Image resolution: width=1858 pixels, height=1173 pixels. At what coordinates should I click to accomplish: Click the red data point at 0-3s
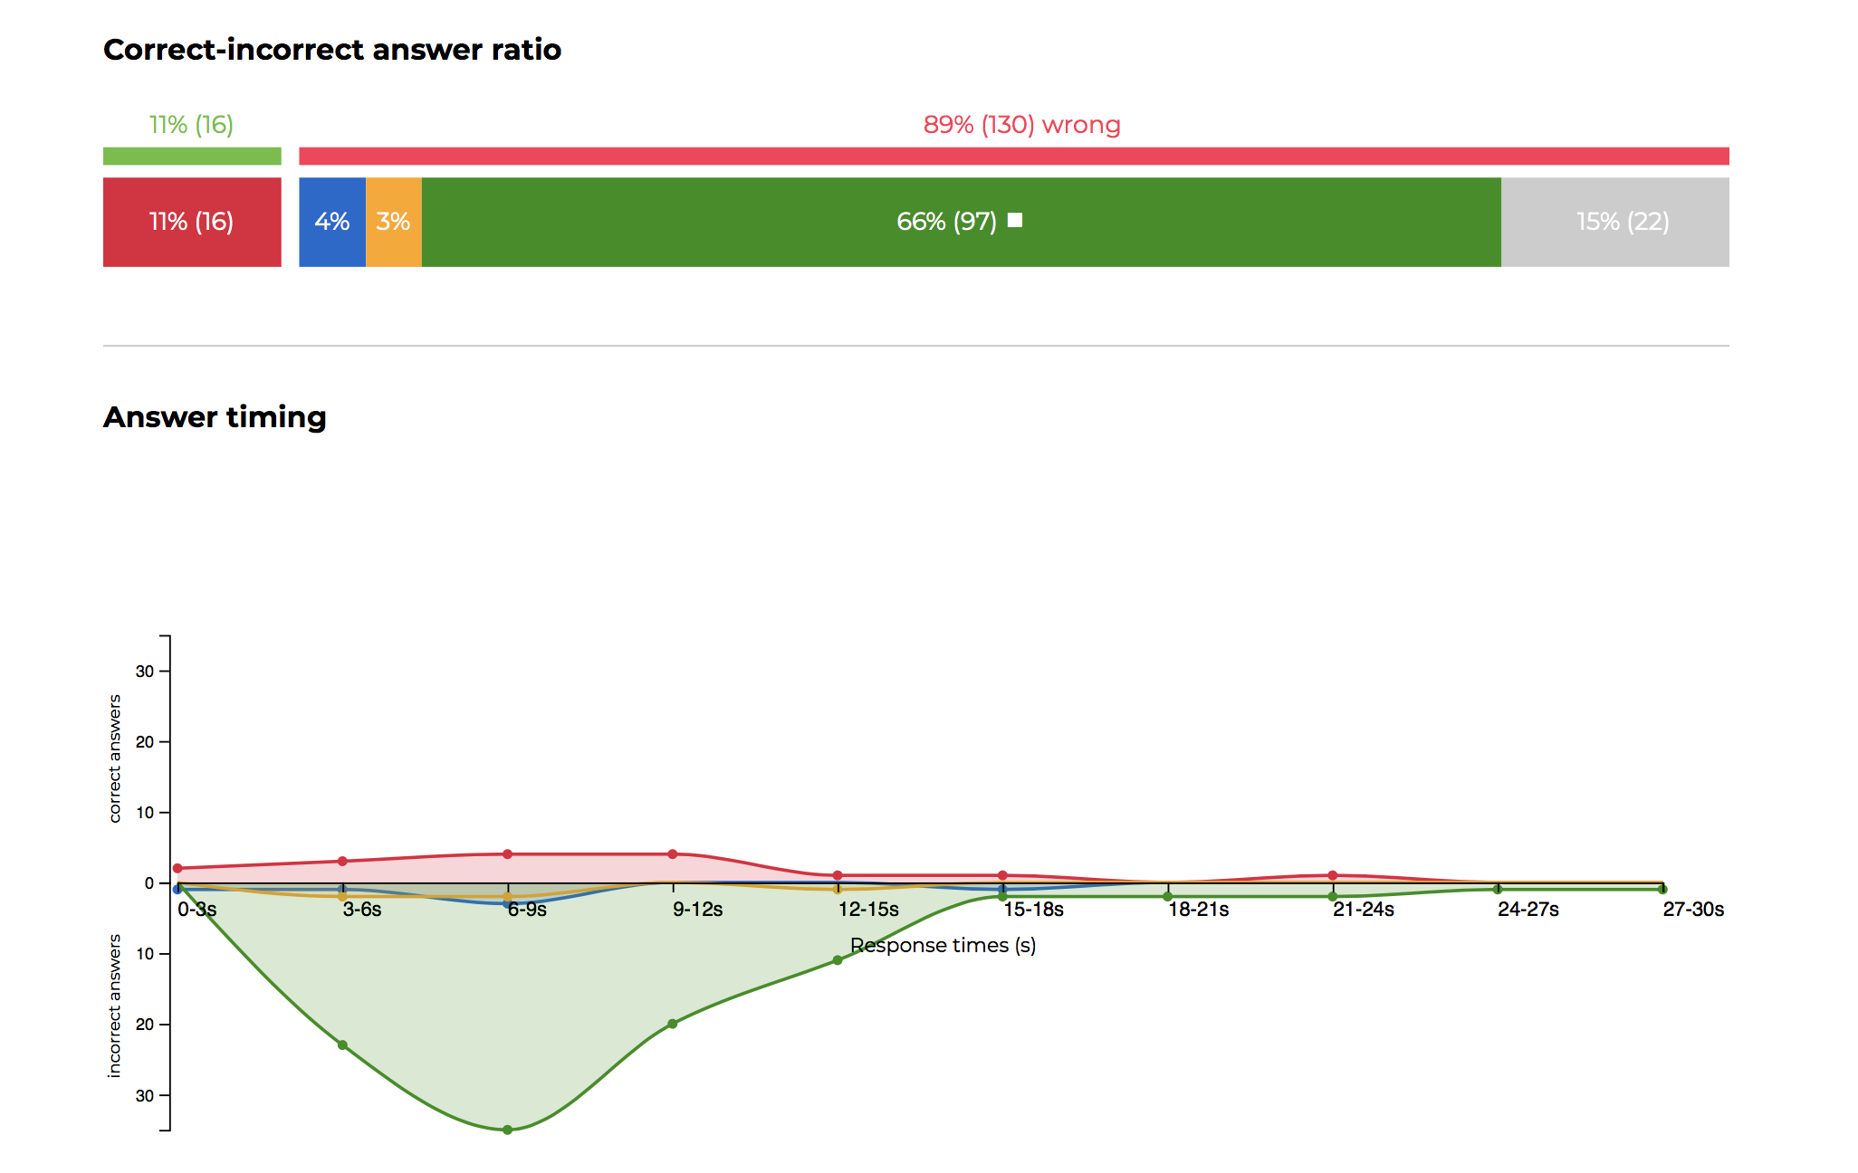177,868
